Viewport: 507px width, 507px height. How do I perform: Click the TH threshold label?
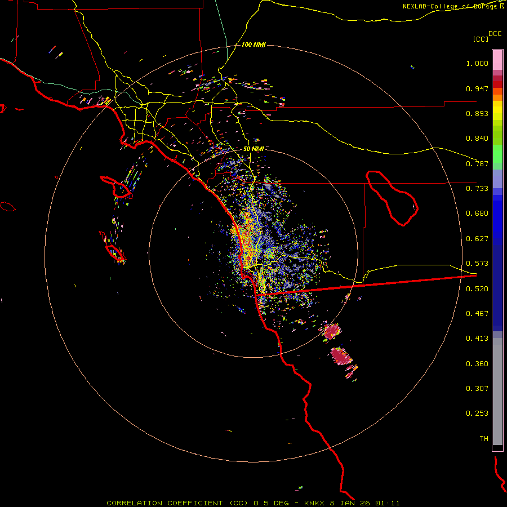tap(484, 439)
